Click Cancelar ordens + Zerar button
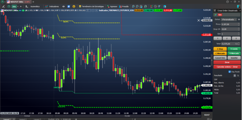The height and width of the screenshot is (120, 242). [x=227, y=67]
